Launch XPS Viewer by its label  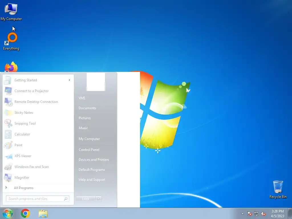(x=23, y=156)
